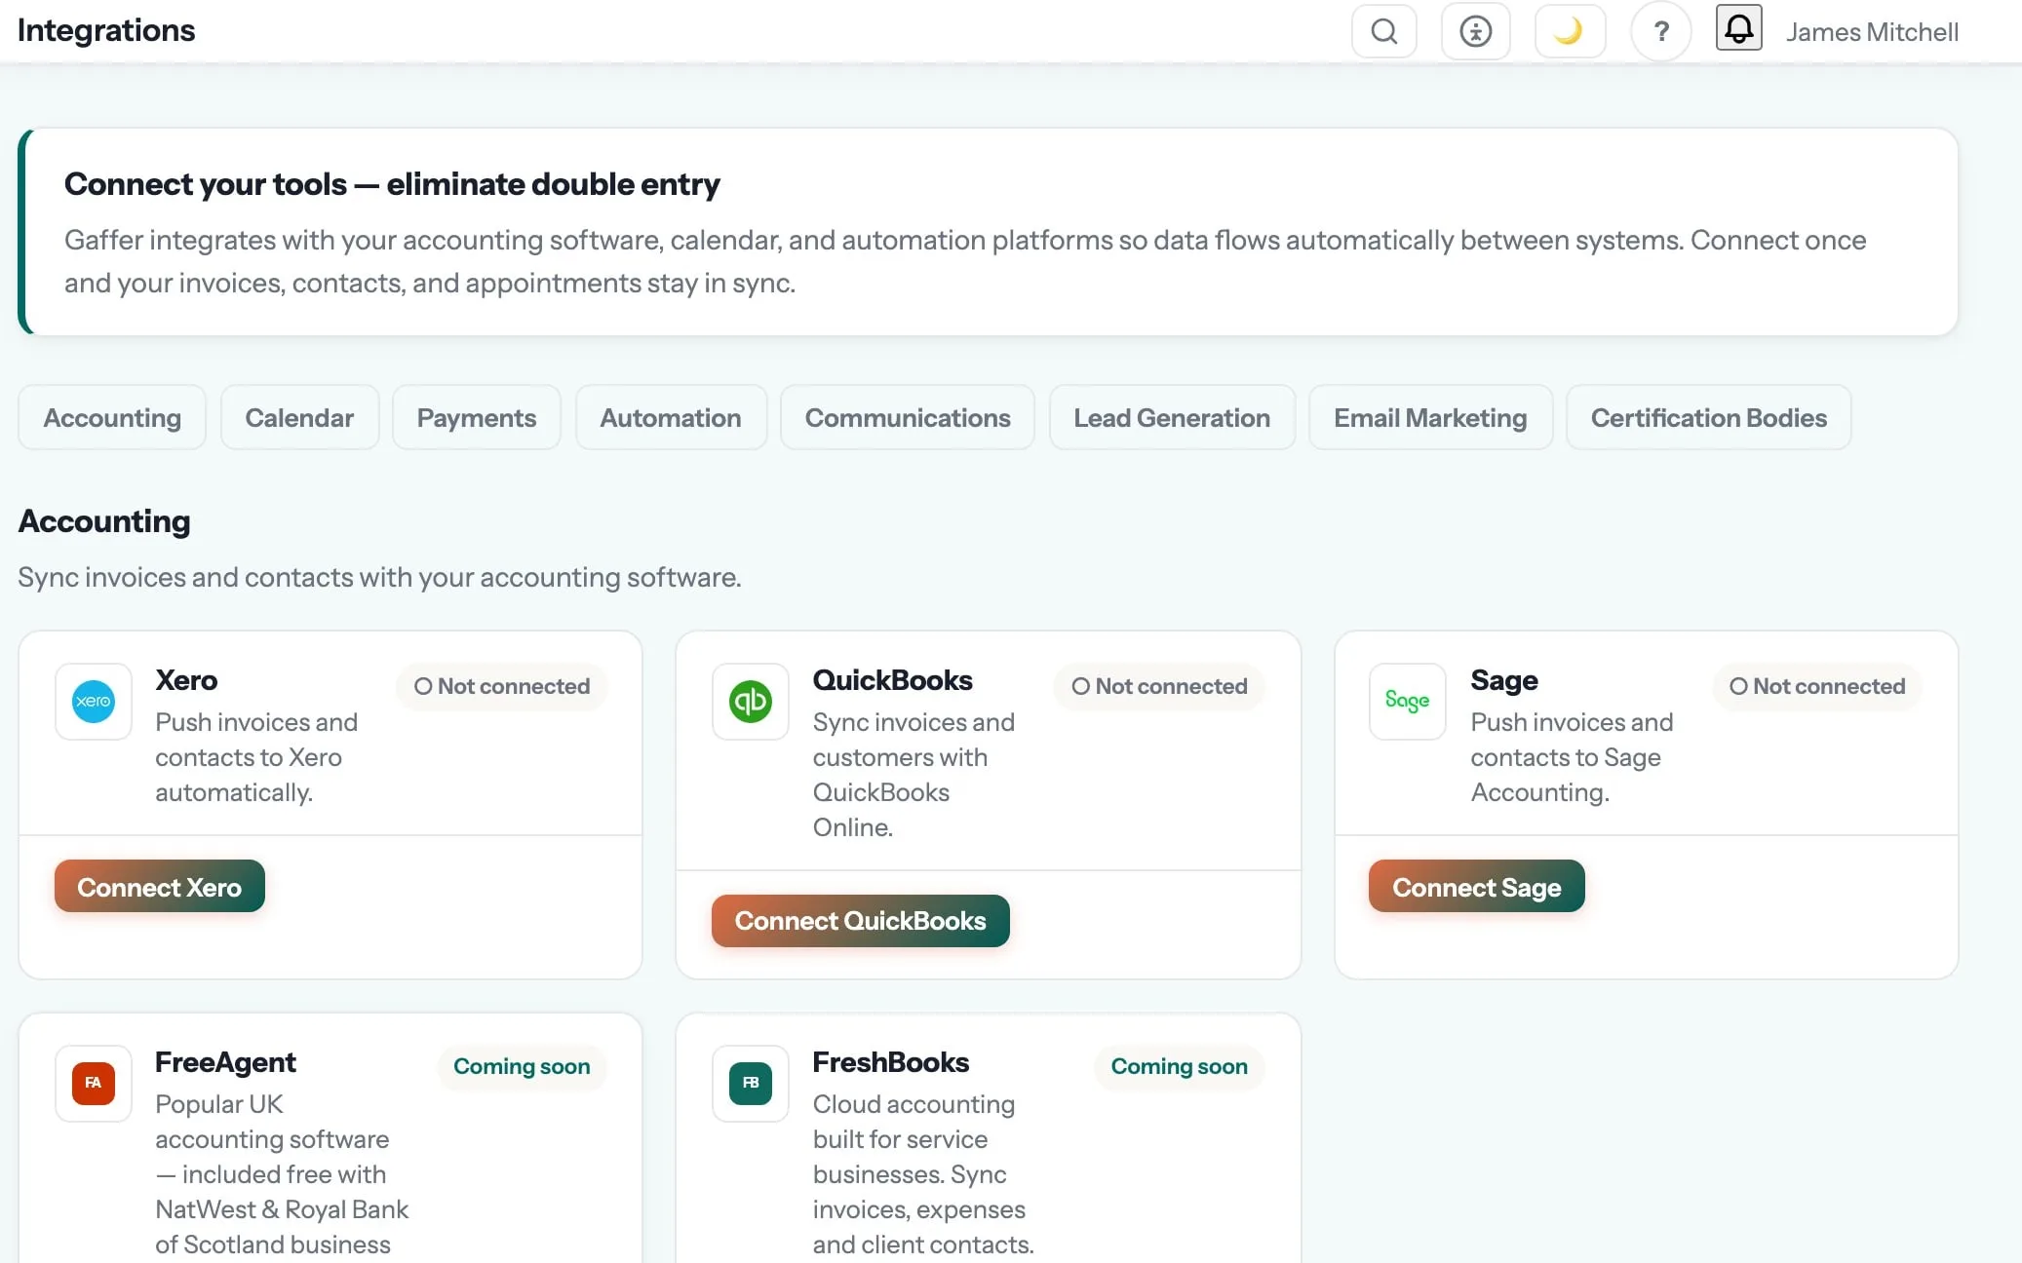This screenshot has height=1263, width=2022.
Task: Open the notifications bell icon
Action: (1738, 27)
